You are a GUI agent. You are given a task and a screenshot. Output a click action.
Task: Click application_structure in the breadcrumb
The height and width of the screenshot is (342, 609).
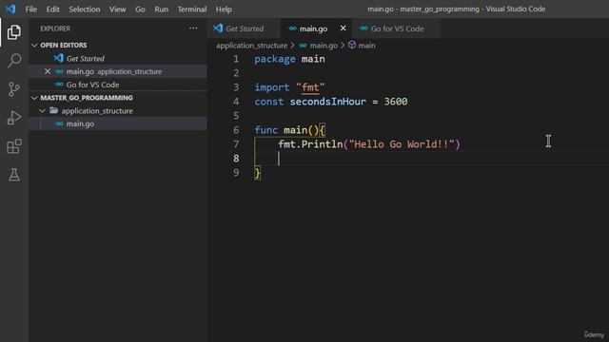click(x=251, y=46)
